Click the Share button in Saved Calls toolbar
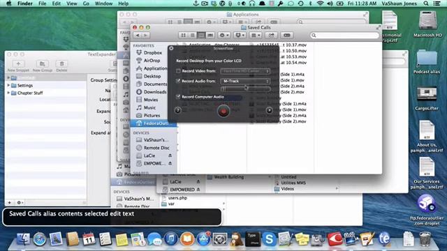Image resolution: width=447 pixels, height=251 pixels. [x=271, y=36]
